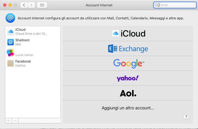The width and height of the screenshot is (198, 129).
Task: Click Aggiungi un altro account…
Action: tap(128, 108)
